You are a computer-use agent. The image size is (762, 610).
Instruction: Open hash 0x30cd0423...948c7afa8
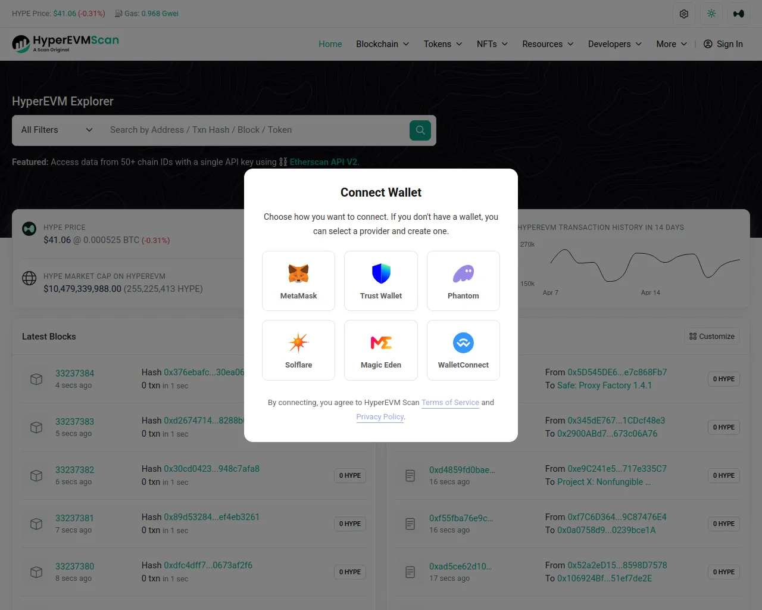click(212, 469)
